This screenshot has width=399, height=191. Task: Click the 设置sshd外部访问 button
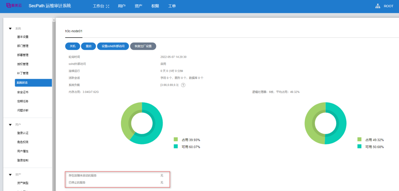tap(113, 46)
